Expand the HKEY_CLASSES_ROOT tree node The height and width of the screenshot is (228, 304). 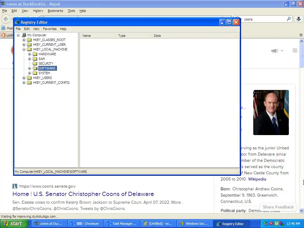pos(24,40)
